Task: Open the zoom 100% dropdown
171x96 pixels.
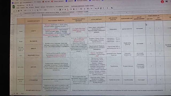Action: click(x=26, y=10)
